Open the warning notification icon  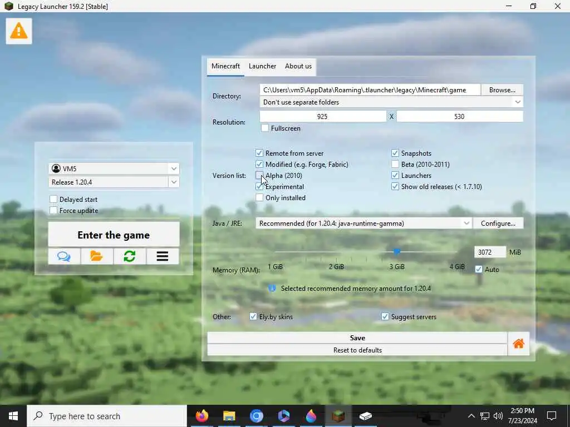click(19, 31)
